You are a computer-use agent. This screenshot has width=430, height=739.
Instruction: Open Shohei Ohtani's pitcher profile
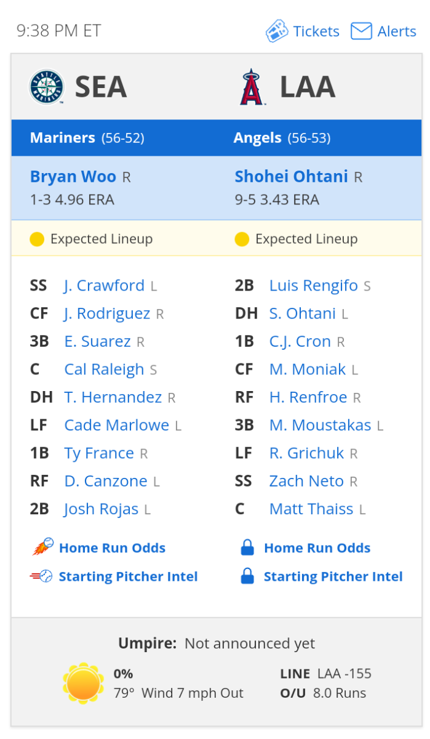click(291, 177)
